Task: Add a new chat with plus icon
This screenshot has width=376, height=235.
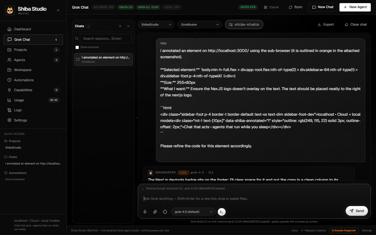Action: point(120,26)
